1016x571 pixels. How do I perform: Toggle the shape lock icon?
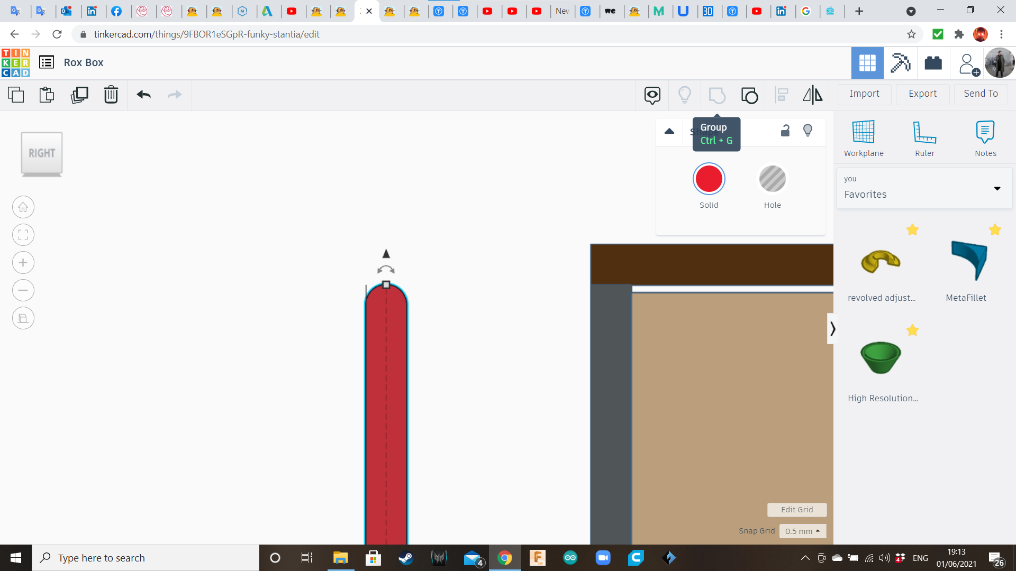[x=785, y=131]
